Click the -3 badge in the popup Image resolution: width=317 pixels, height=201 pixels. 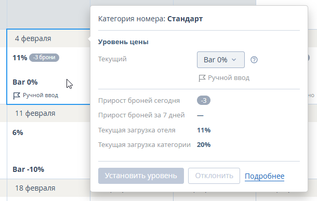[x=204, y=100]
